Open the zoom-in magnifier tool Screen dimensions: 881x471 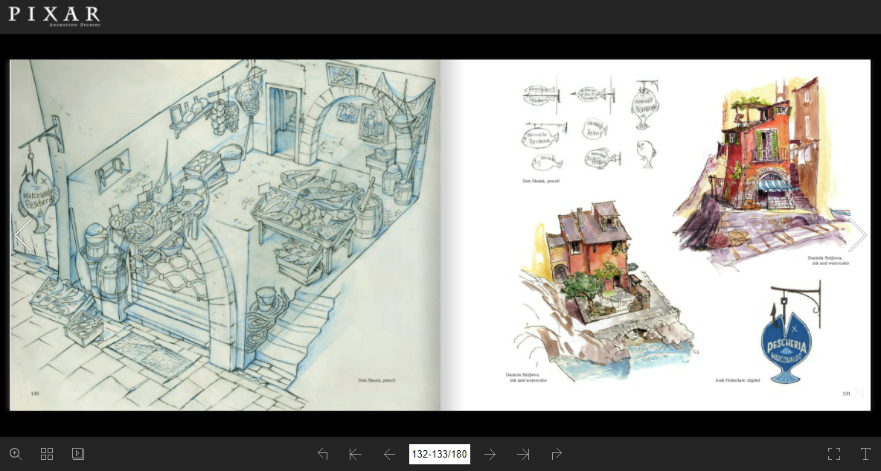click(x=16, y=454)
